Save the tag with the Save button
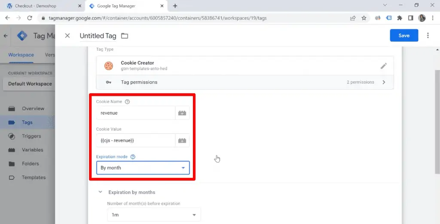Viewport: 440px width, 224px height. 404,35
